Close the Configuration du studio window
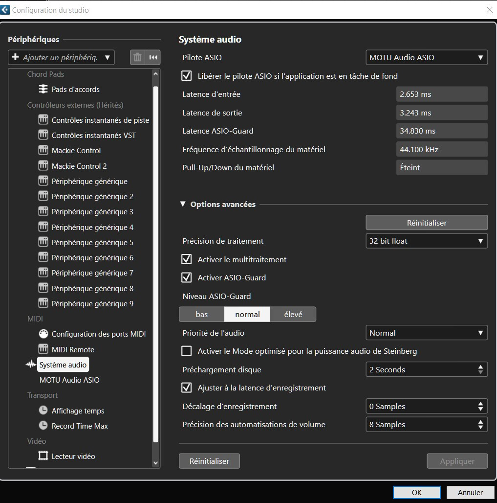 click(x=489, y=10)
